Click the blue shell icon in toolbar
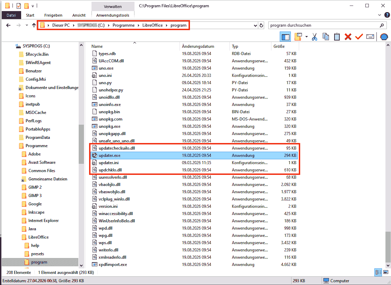 coord(384,37)
